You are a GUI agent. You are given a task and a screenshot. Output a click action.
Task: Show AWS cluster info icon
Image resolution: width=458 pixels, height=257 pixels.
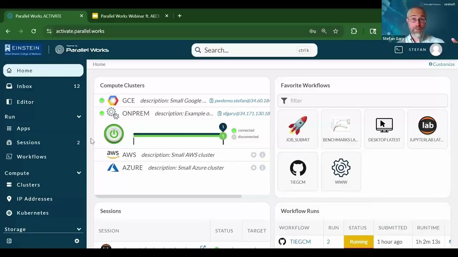[262, 155]
